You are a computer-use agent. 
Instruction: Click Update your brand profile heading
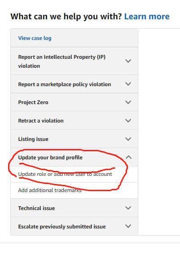point(50,158)
